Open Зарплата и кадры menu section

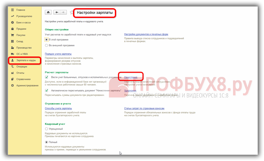(26, 60)
